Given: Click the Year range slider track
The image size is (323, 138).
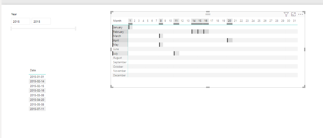Looking at the screenshot, I should click(43, 29).
